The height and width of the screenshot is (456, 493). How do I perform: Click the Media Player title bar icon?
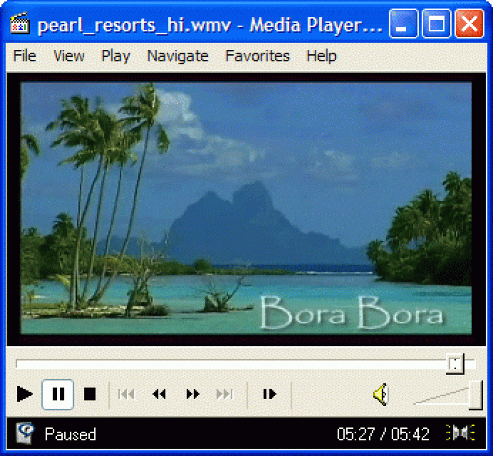pyautogui.click(x=20, y=23)
